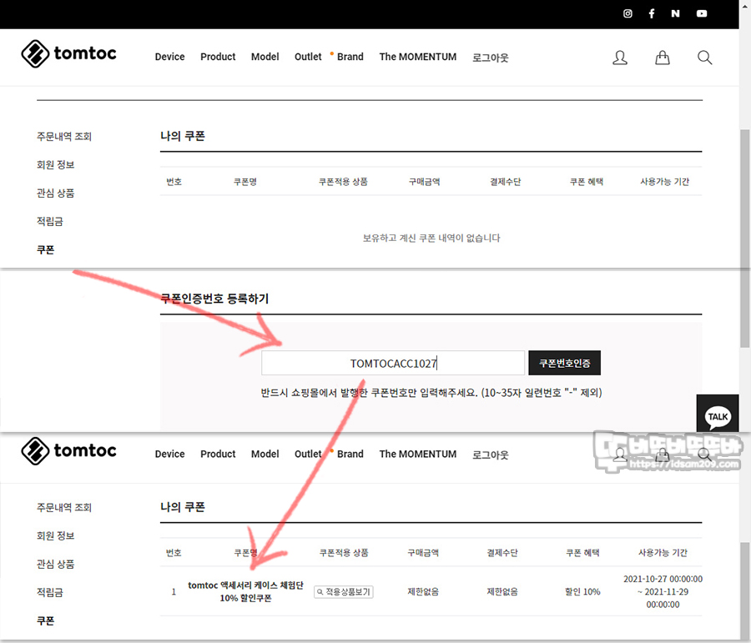Image resolution: width=751 pixels, height=643 pixels.
Task: Open 적립금 in lower sidebar
Action: 50,592
